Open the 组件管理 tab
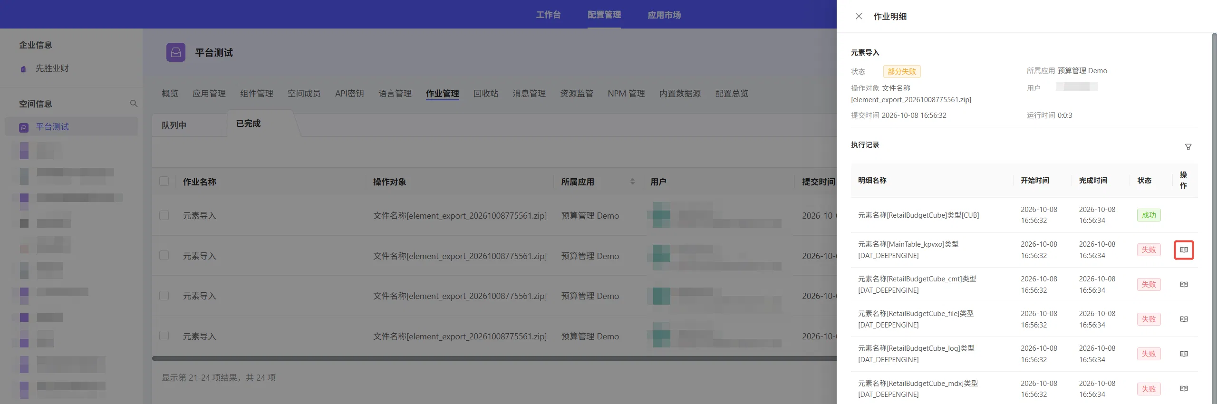This screenshot has width=1217, height=404. click(257, 94)
